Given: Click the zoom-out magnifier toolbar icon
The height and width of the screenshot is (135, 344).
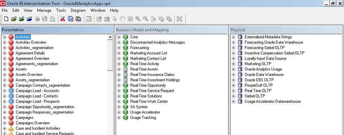Looking at the screenshot, I should click(x=145, y=19).
